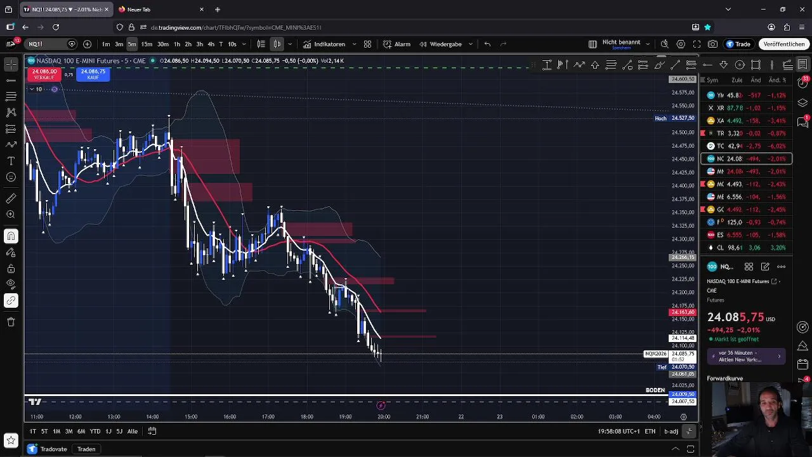This screenshot has height=457, width=812.
Task: Switch to 4h timeframe
Action: point(211,44)
